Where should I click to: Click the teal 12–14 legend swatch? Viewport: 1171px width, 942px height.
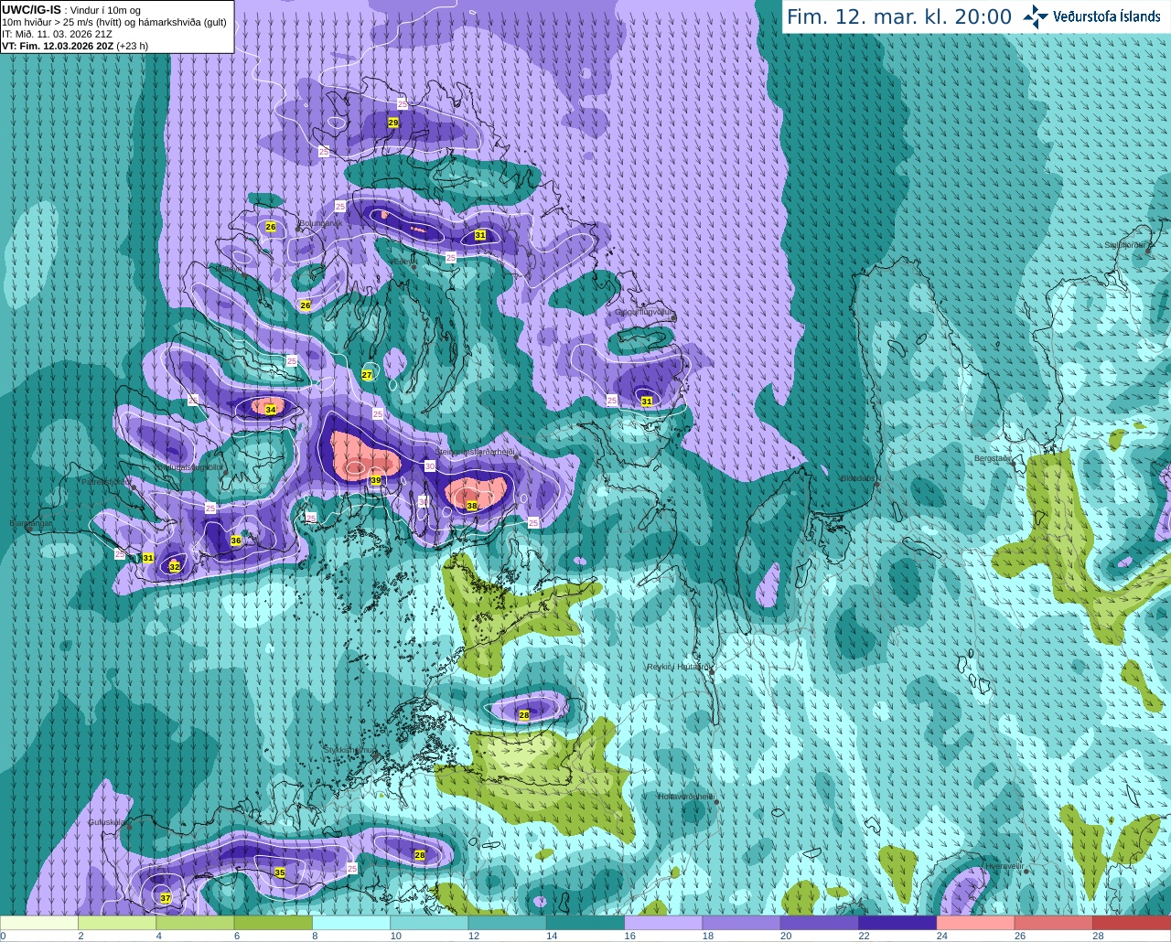507,923
